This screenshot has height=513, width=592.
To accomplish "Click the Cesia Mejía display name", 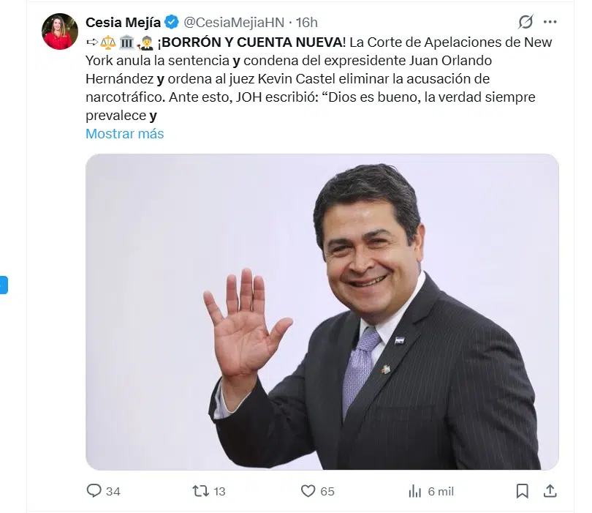I will pos(123,22).
